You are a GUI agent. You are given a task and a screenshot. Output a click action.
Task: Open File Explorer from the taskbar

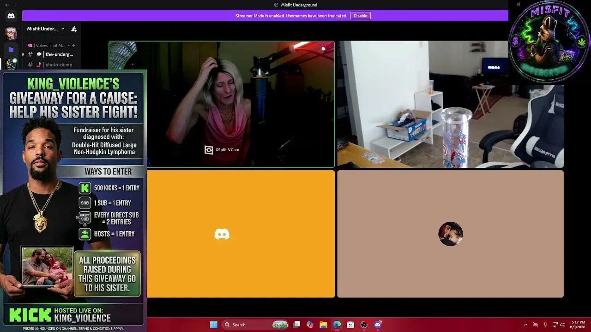[323, 325]
